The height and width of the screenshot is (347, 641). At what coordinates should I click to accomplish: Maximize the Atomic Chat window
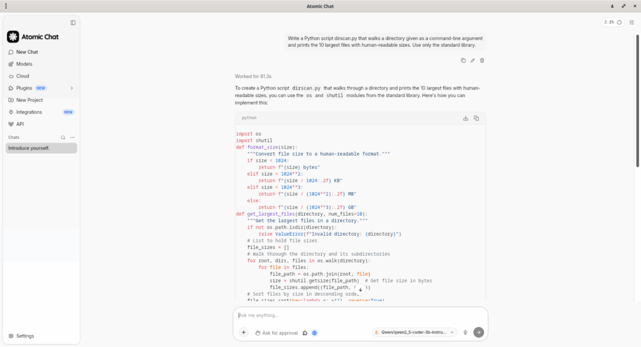[623, 6]
